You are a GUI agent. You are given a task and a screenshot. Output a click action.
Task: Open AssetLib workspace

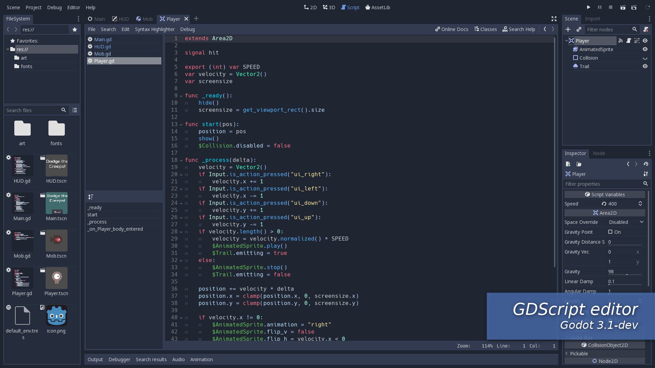378,7
